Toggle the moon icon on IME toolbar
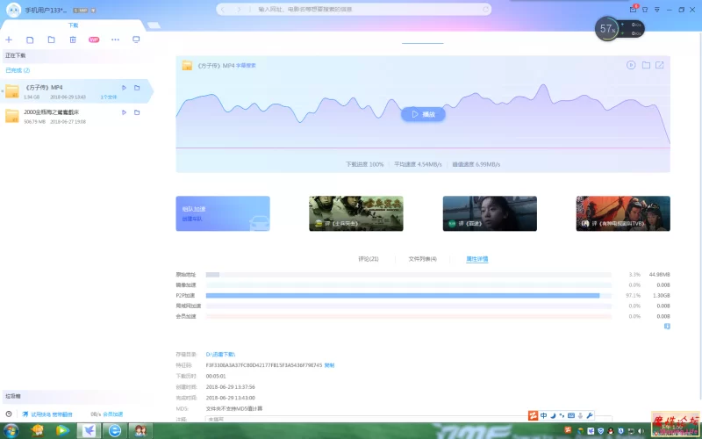The width and height of the screenshot is (702, 439). [553, 415]
